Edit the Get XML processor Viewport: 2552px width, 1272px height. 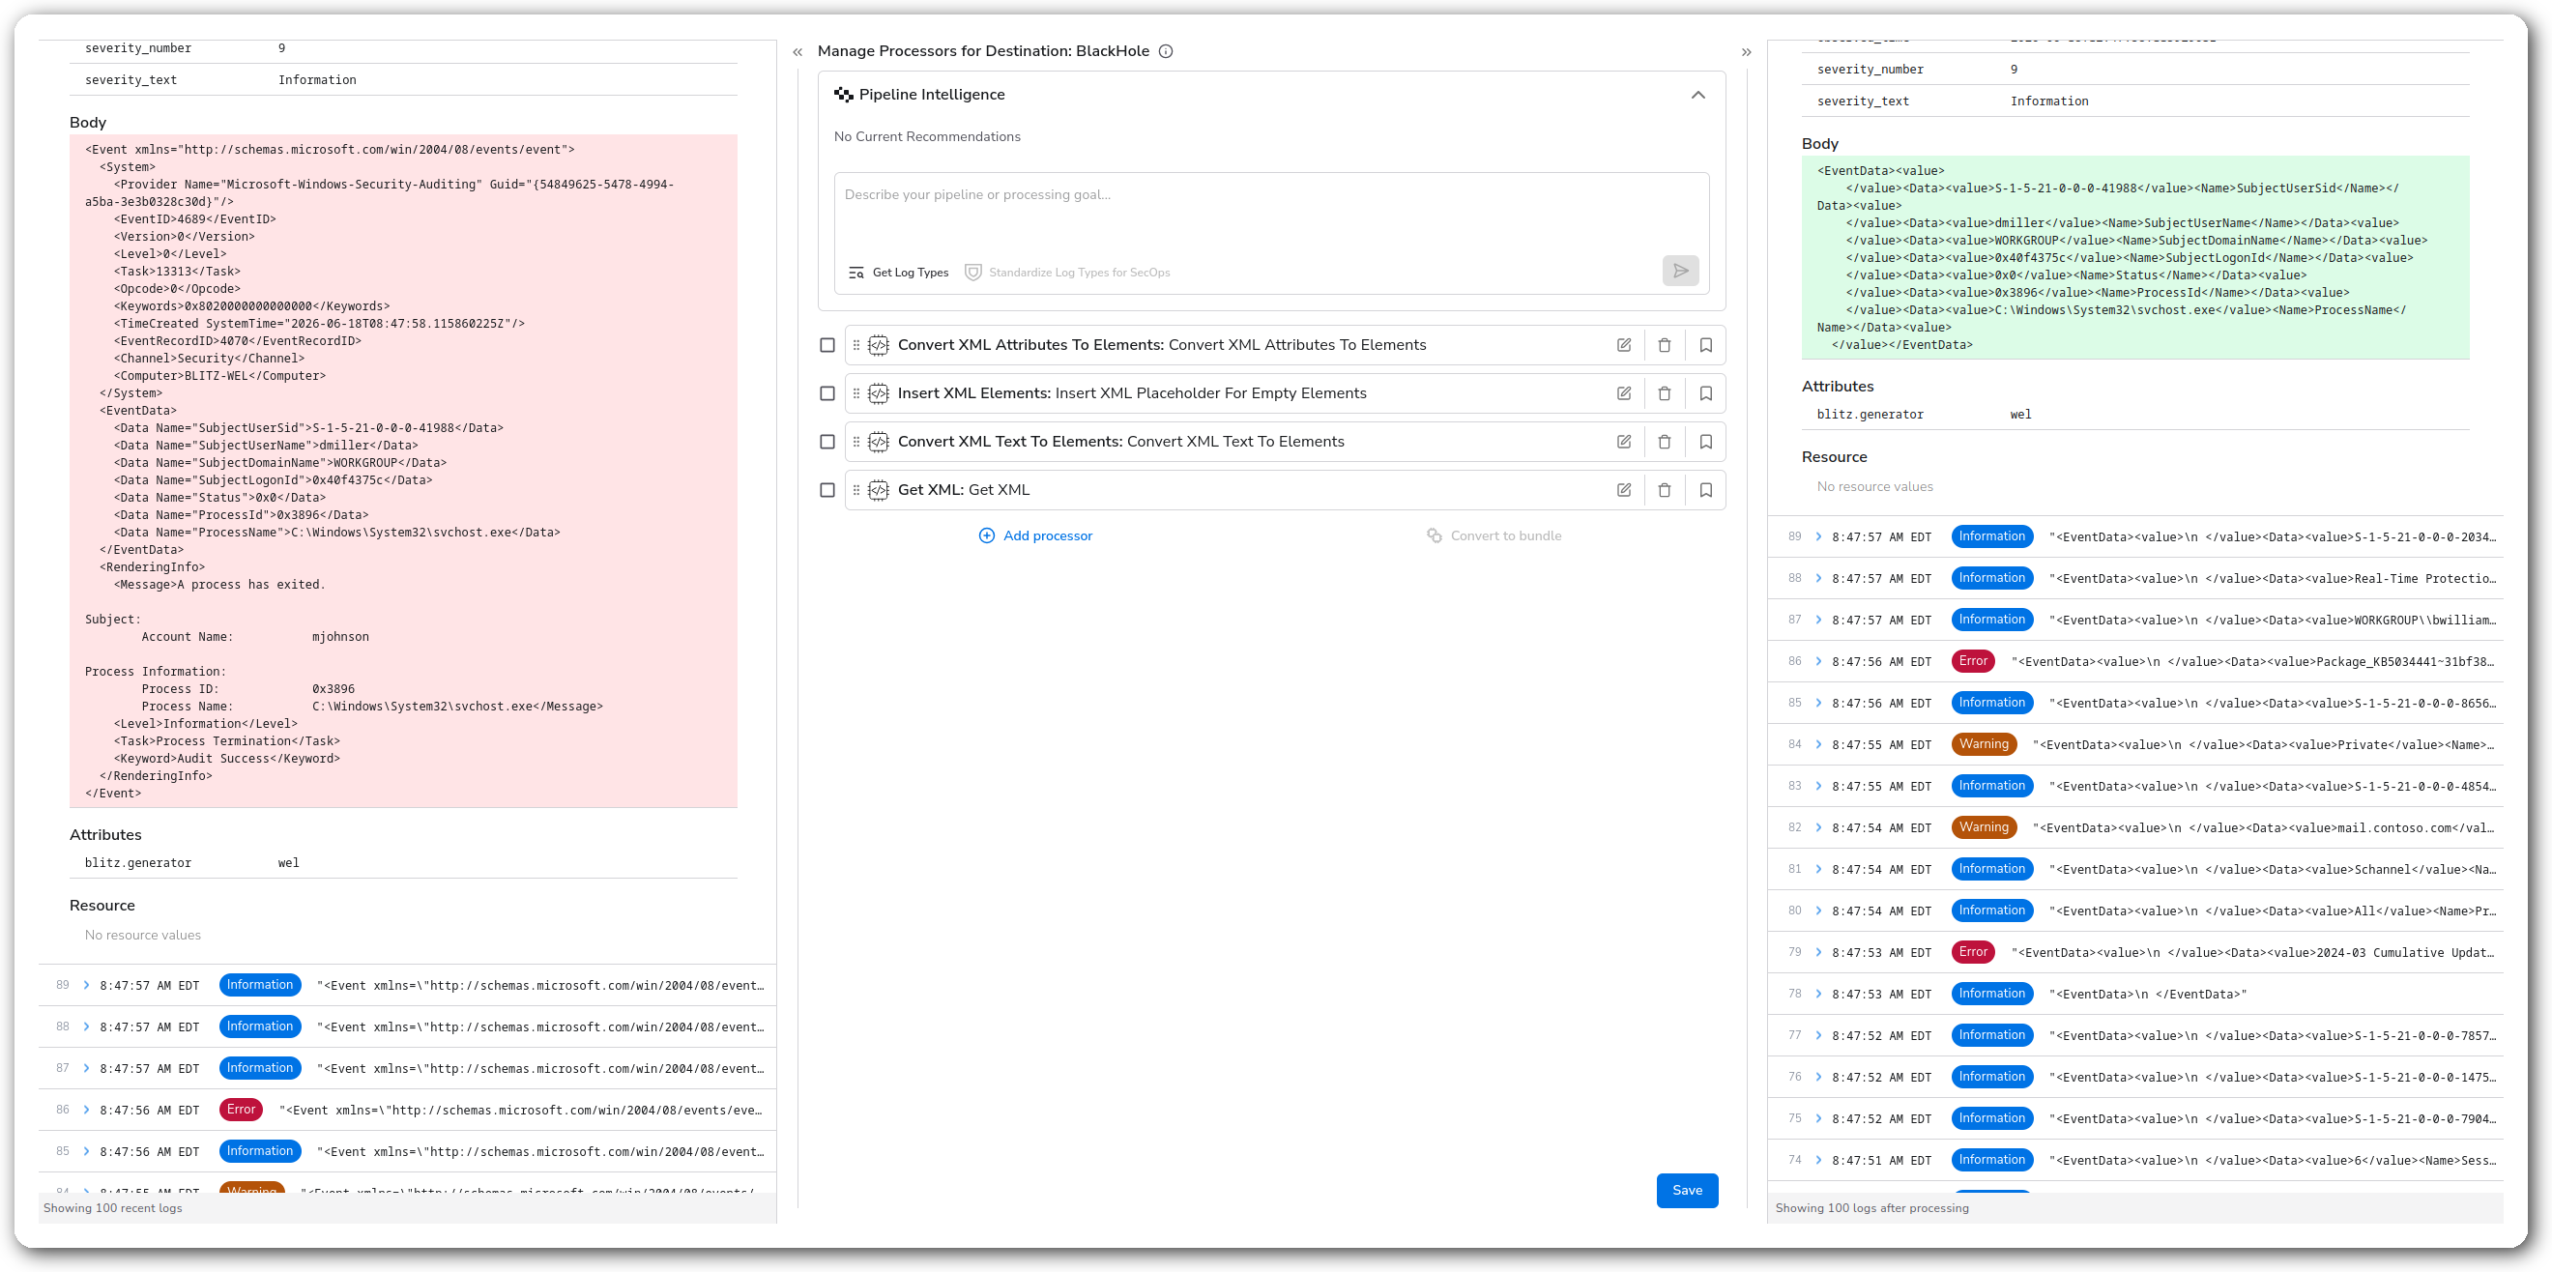click(1624, 489)
